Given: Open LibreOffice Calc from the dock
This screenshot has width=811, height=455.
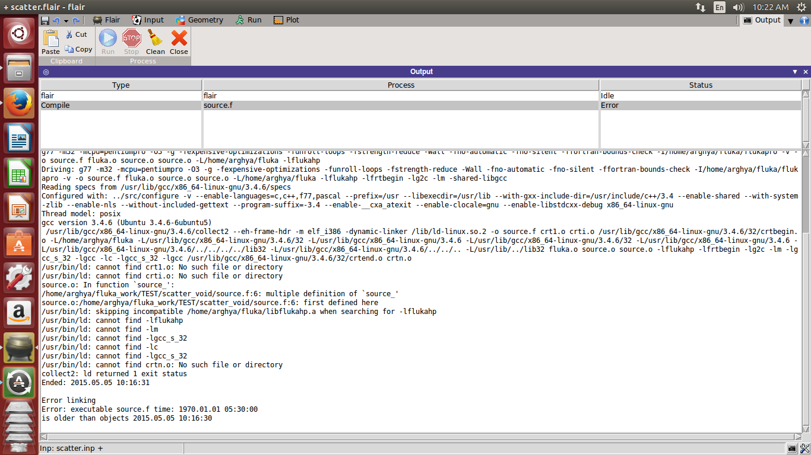Looking at the screenshot, I should point(19,173).
